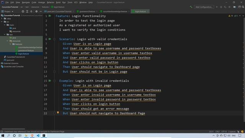Click CucumberTutorial breadcrumb
The height and width of the screenshot is (138, 245).
pos(10,7)
